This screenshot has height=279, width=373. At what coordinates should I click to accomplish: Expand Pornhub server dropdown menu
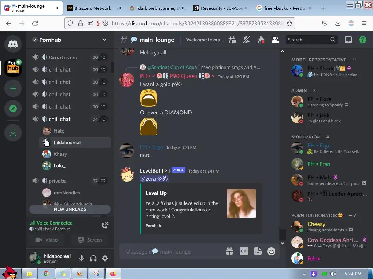coord(105,40)
